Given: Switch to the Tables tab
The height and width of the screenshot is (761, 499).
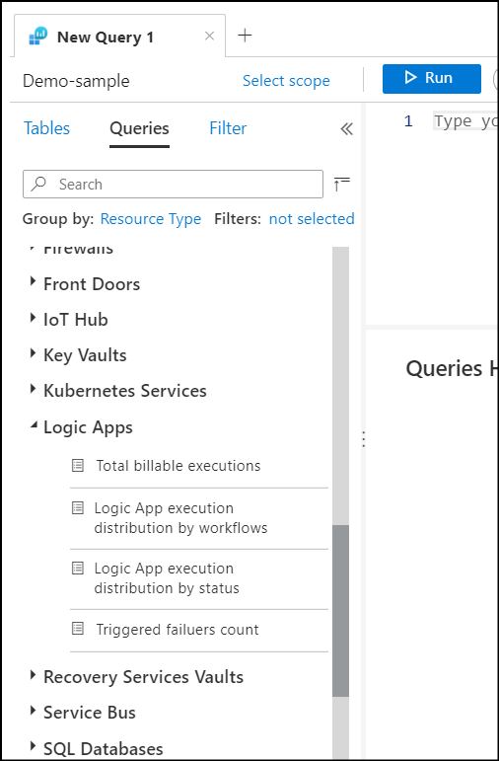Looking at the screenshot, I should 46,128.
